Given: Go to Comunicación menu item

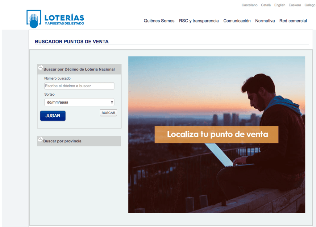Looking at the screenshot, I should (237, 21).
